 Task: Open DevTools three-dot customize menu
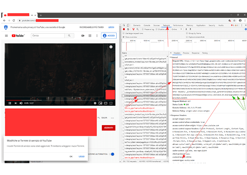pyautogui.click(x=242, y=25)
